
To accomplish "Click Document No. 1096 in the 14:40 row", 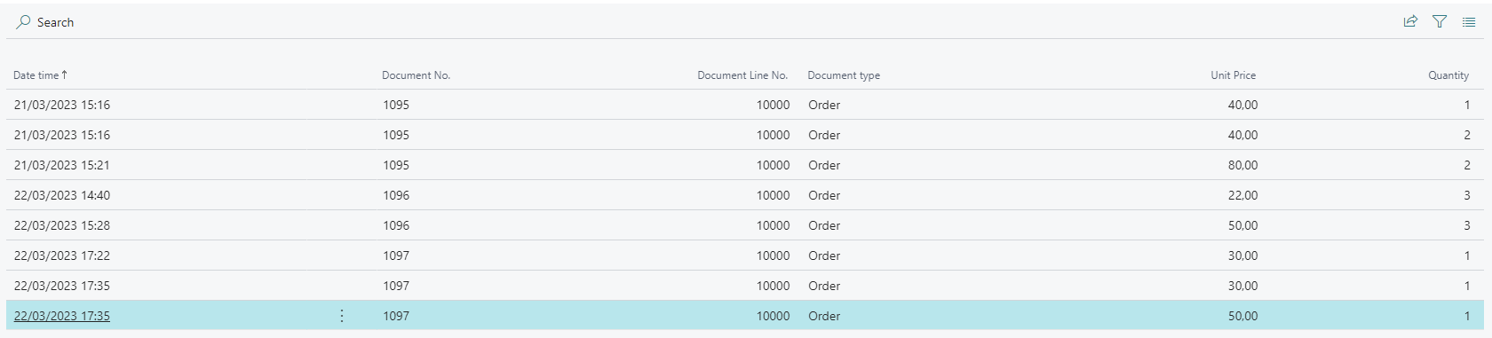I will pos(396,195).
